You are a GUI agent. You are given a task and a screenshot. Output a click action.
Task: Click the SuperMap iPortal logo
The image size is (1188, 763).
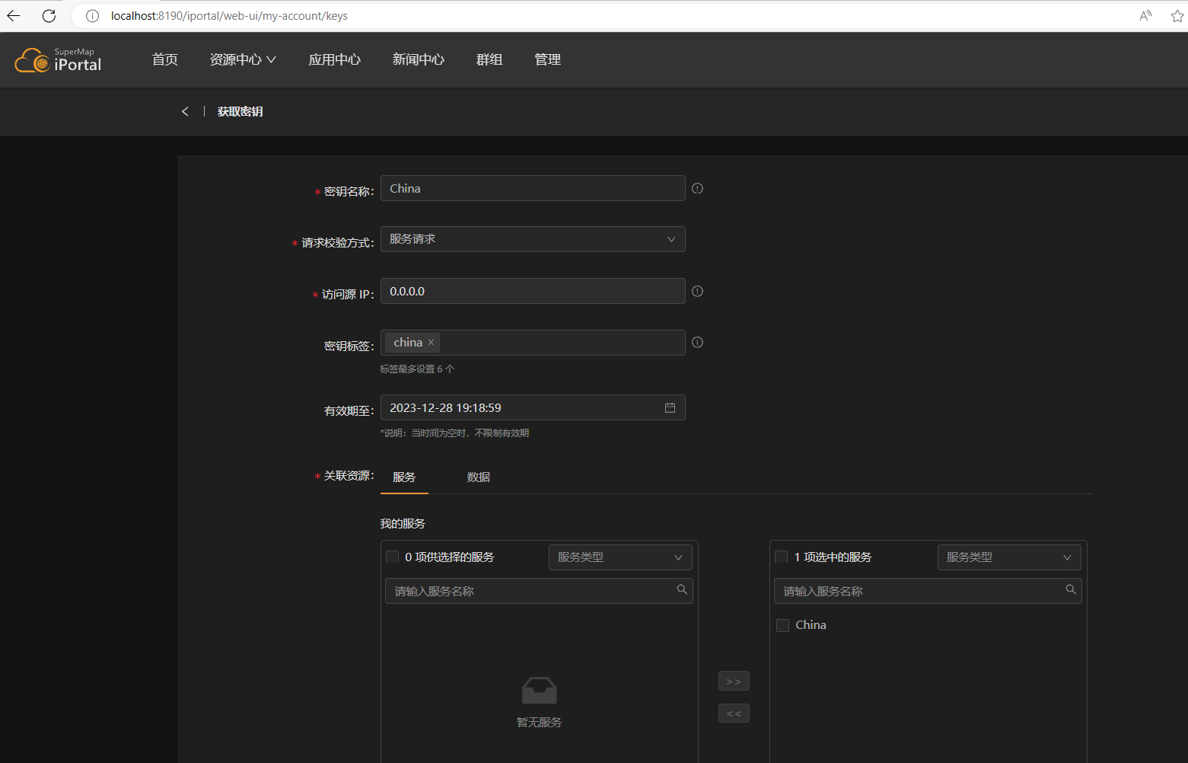[57, 59]
